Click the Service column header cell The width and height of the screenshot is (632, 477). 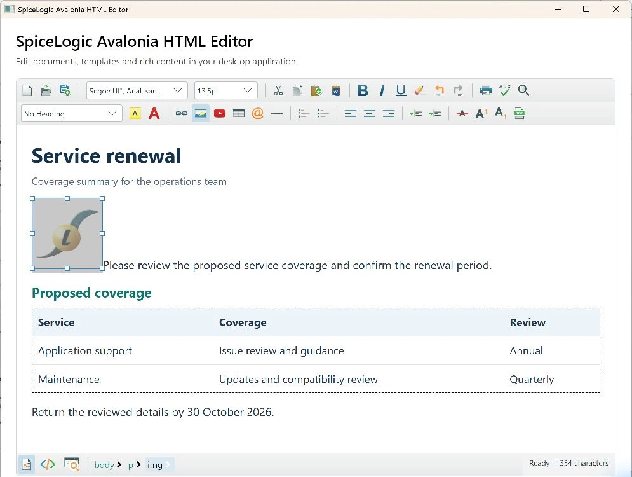point(125,322)
